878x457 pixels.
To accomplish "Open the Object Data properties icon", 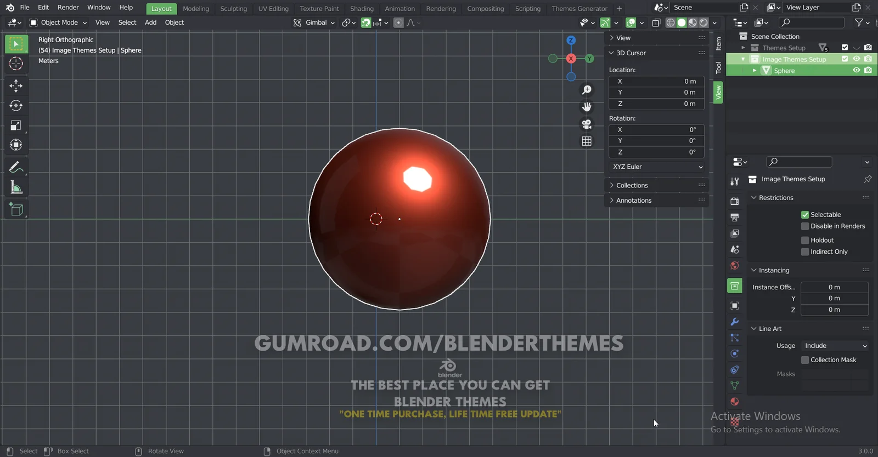I will click(735, 386).
